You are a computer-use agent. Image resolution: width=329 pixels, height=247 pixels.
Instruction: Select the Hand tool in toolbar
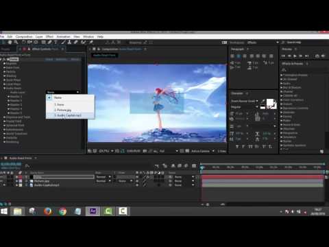10,43
